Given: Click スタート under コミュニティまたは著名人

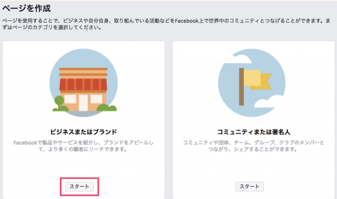Looking at the screenshot, I should pos(249,187).
